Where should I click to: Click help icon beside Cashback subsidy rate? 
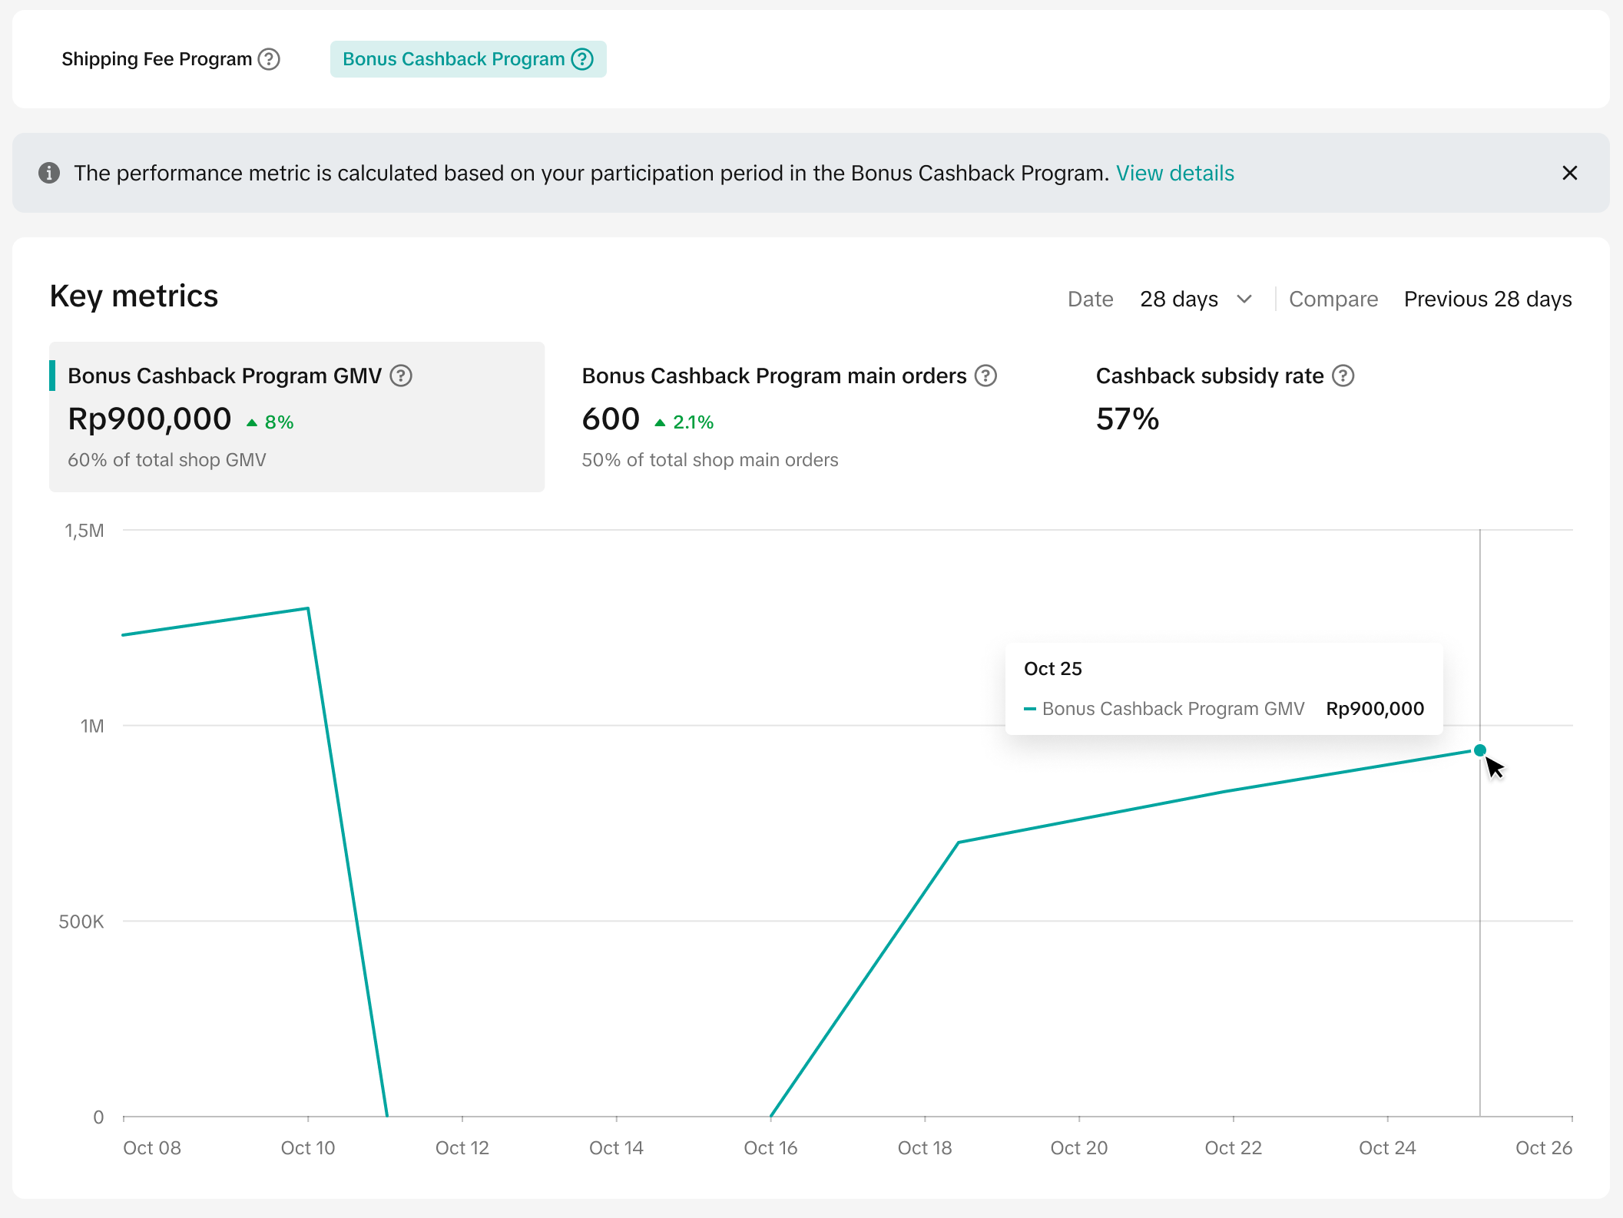(x=1343, y=376)
